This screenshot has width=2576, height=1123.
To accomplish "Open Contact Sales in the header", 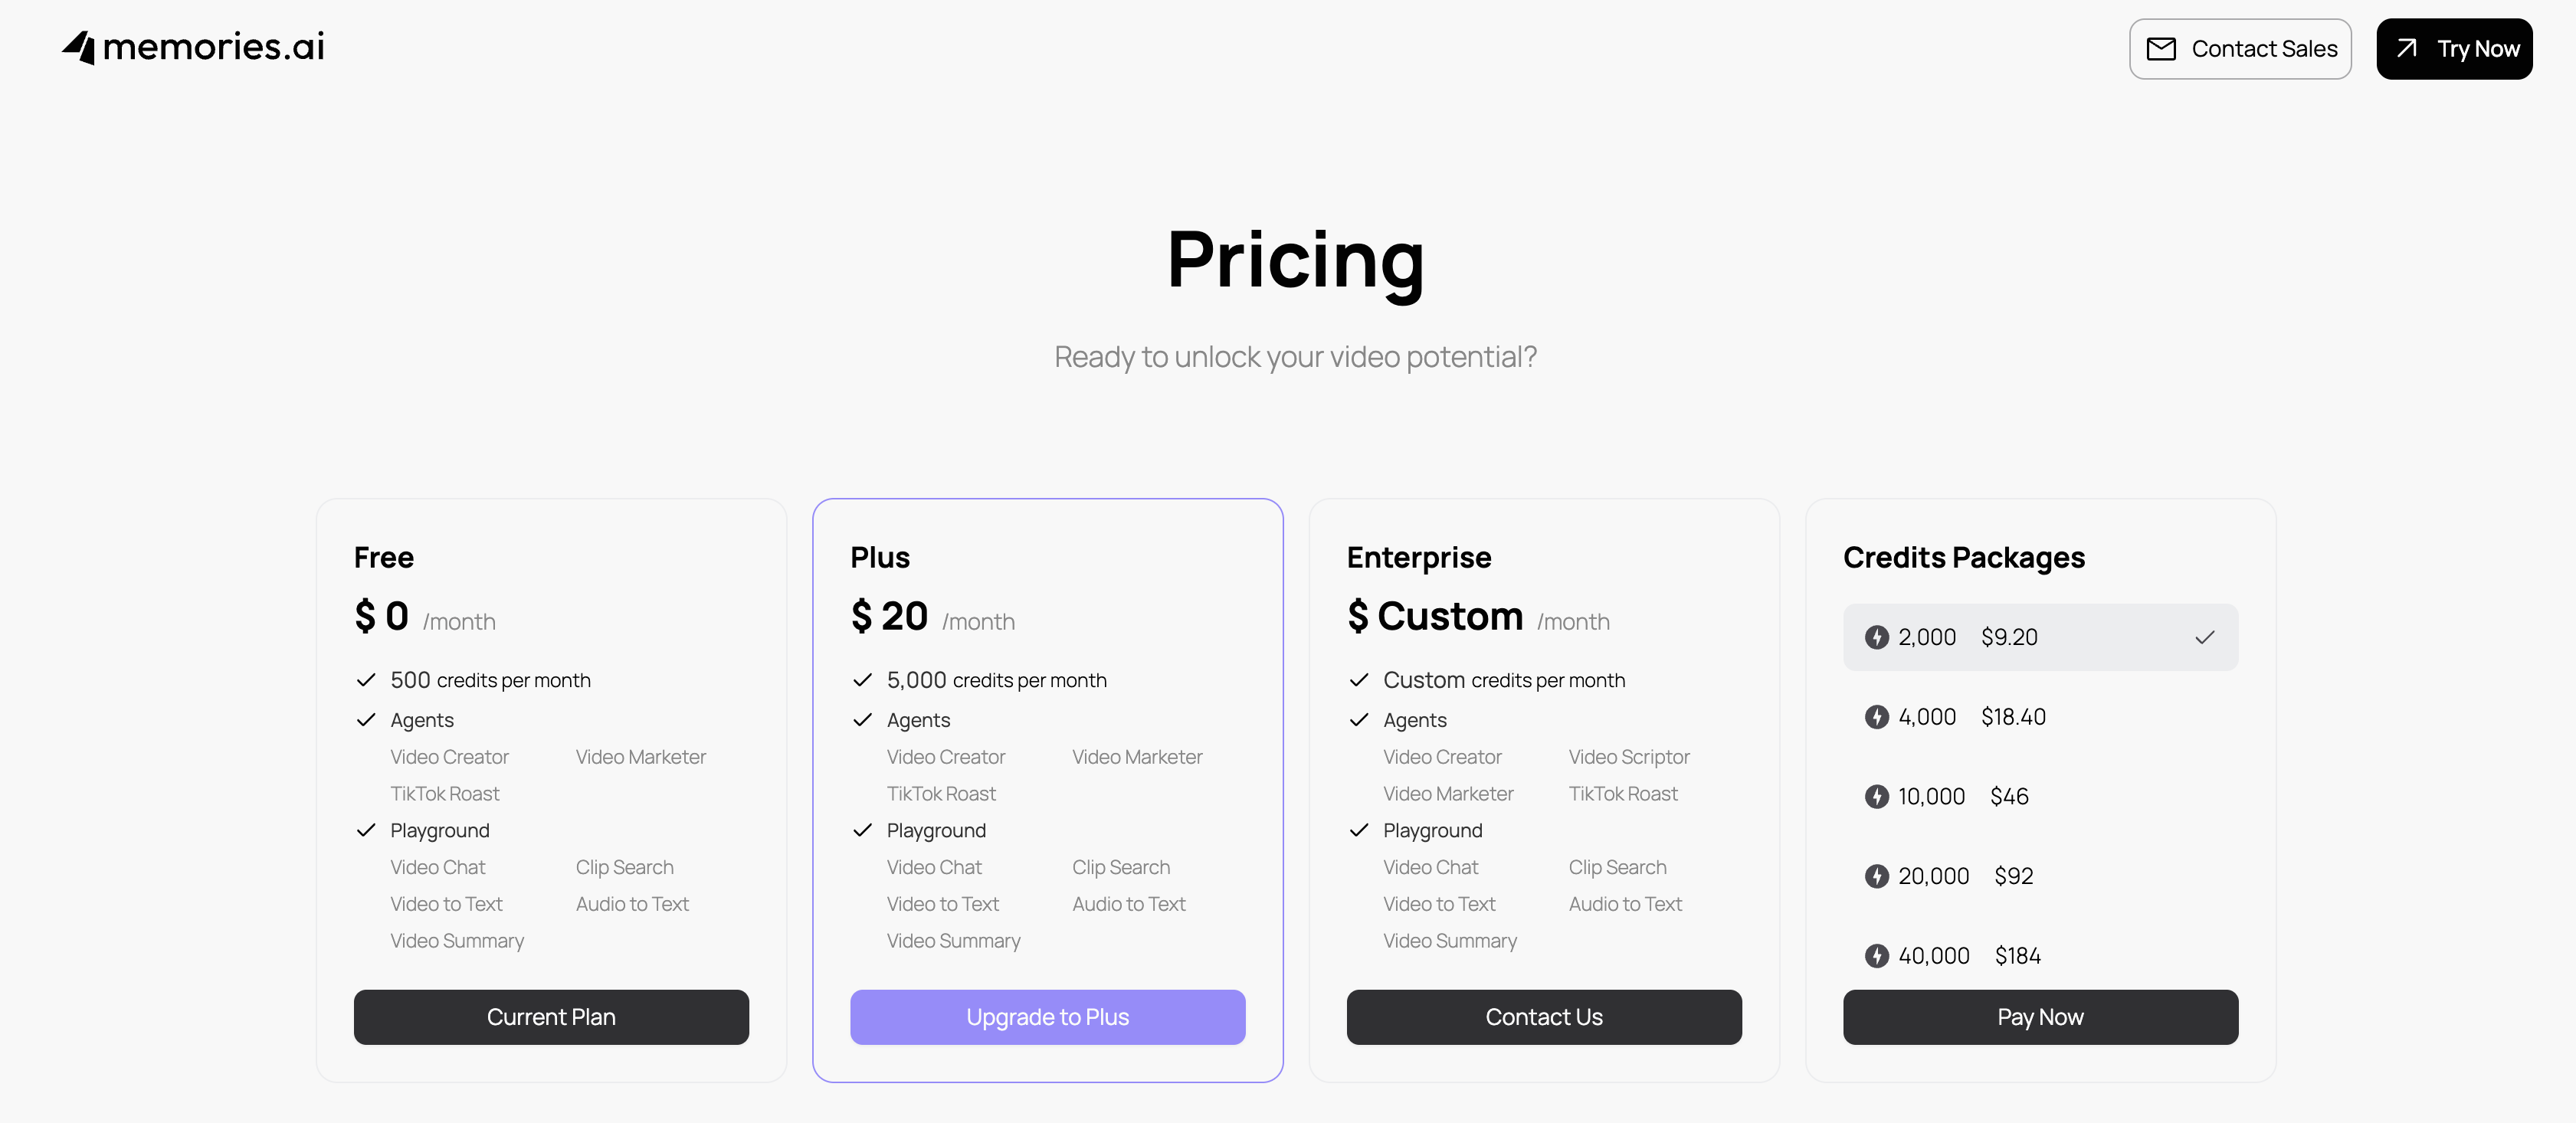I will tap(2240, 49).
